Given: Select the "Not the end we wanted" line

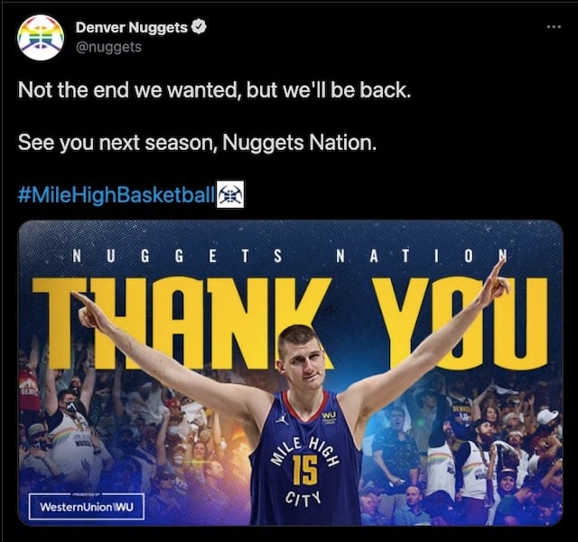Looking at the screenshot, I should pyautogui.click(x=214, y=90).
